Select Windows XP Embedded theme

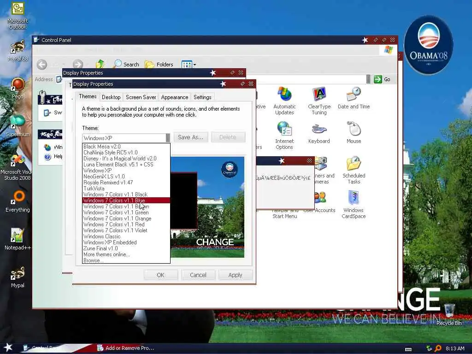tap(126, 242)
